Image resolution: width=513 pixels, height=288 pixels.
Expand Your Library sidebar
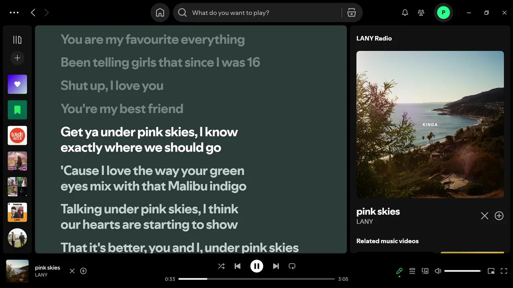click(x=17, y=40)
